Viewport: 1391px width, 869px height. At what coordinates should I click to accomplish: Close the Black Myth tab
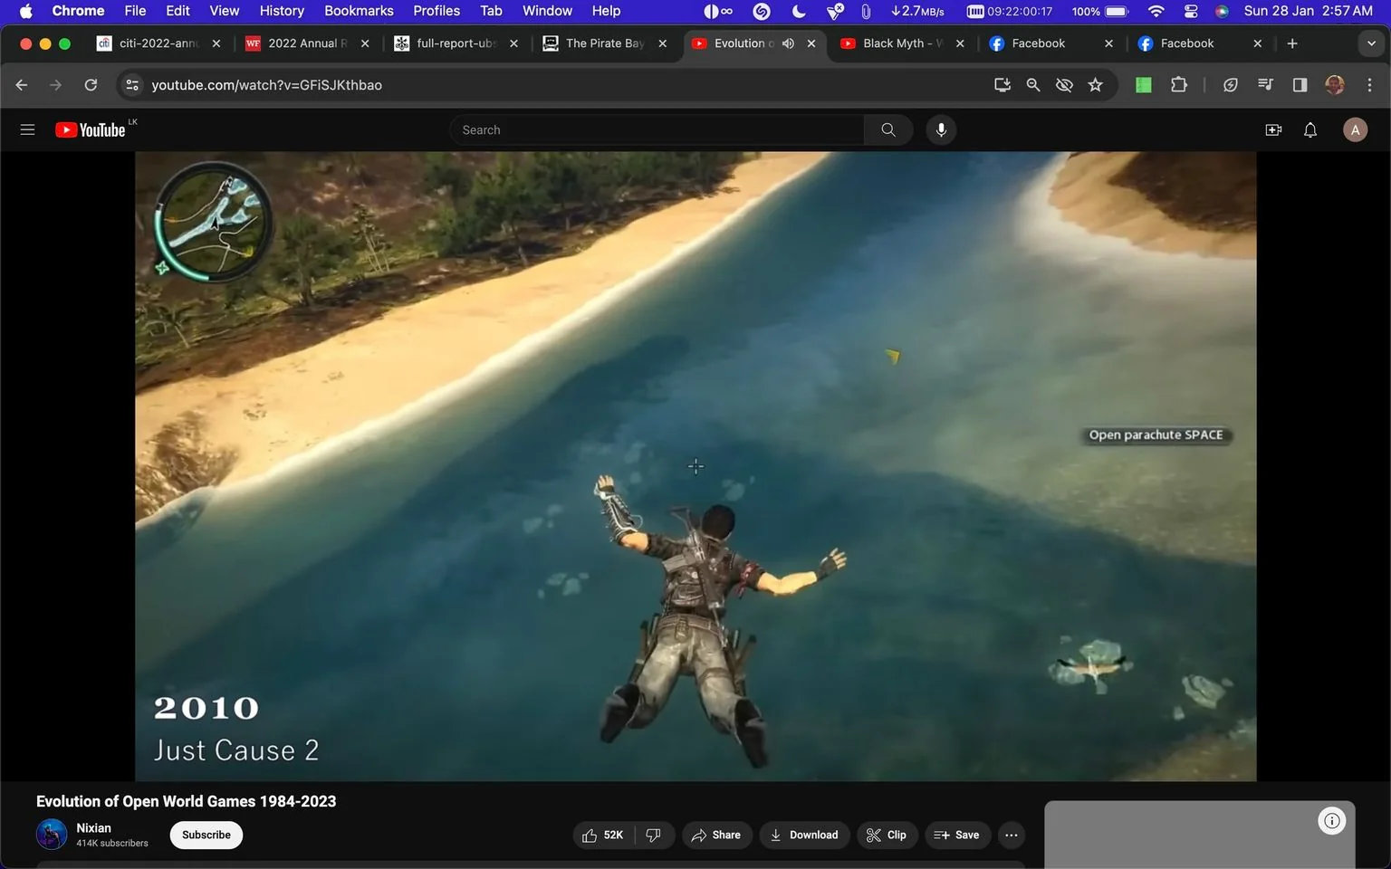(x=960, y=43)
